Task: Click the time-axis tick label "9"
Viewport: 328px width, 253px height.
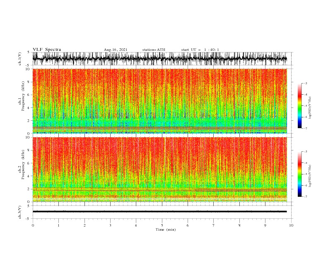Action: tap(265, 225)
